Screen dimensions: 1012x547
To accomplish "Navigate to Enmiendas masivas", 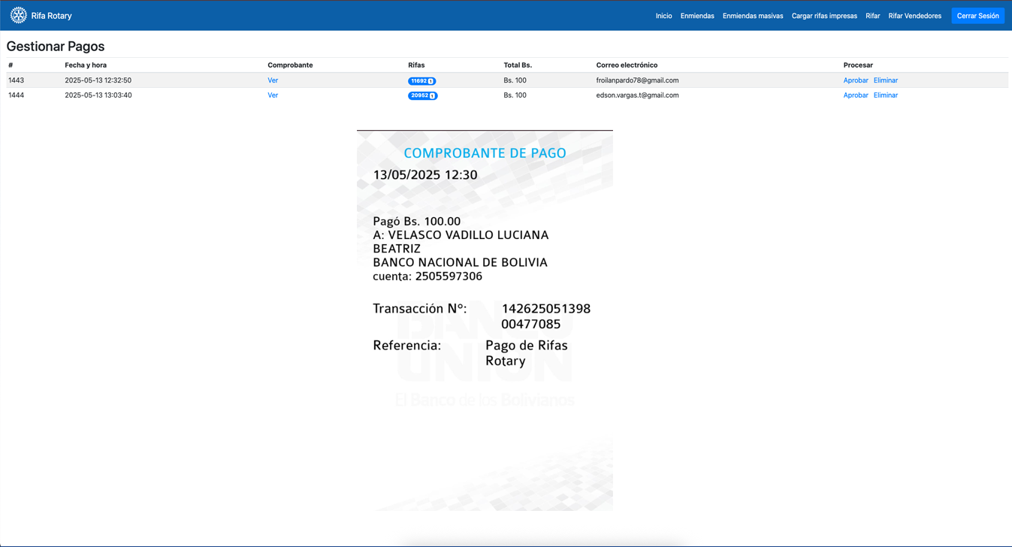I will (x=752, y=16).
